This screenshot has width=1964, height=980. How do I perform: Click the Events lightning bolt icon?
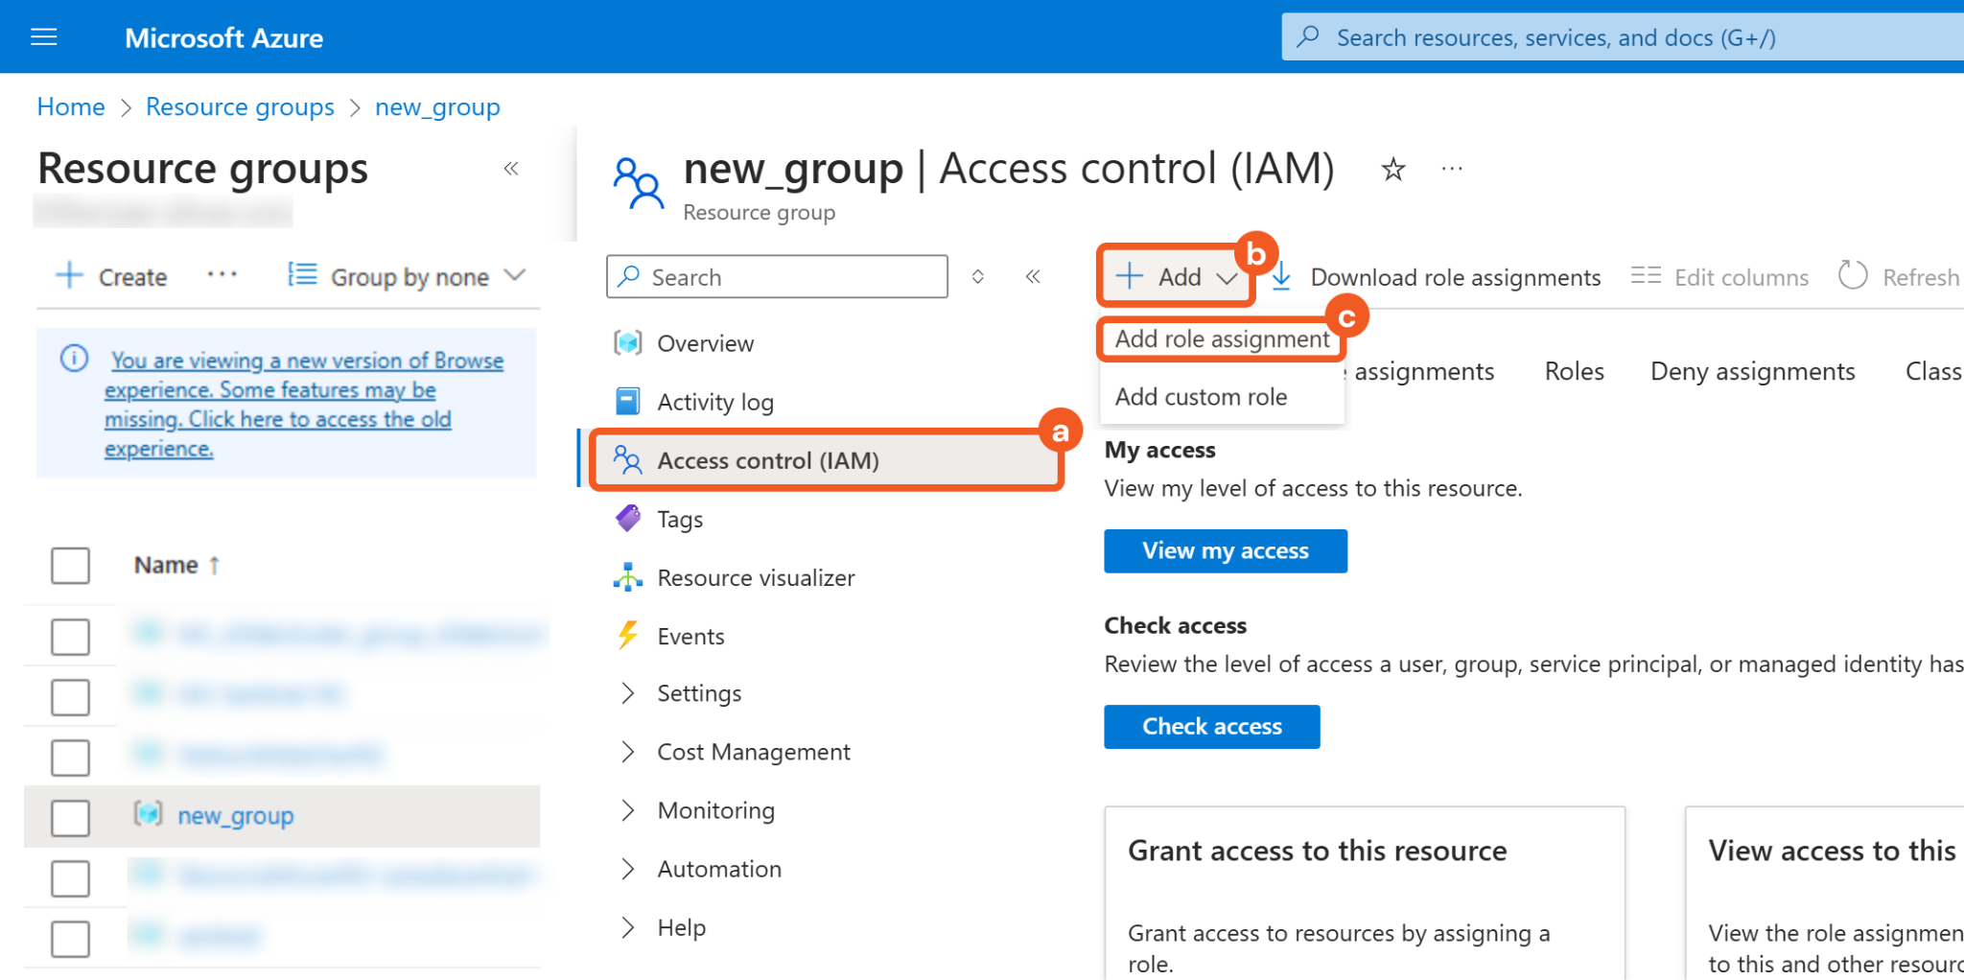tap(628, 636)
